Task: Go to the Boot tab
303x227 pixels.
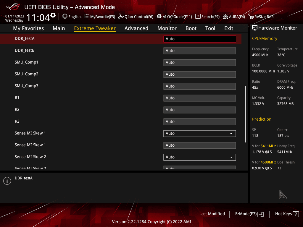Action: tap(191, 28)
